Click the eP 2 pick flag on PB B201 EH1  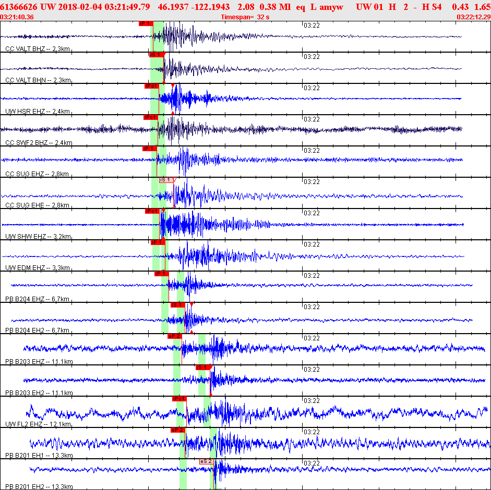click(x=177, y=430)
